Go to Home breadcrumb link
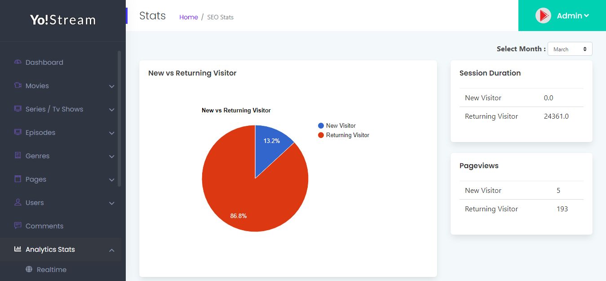 tap(189, 17)
